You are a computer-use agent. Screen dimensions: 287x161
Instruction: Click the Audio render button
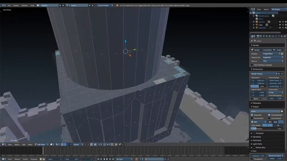[278, 50]
